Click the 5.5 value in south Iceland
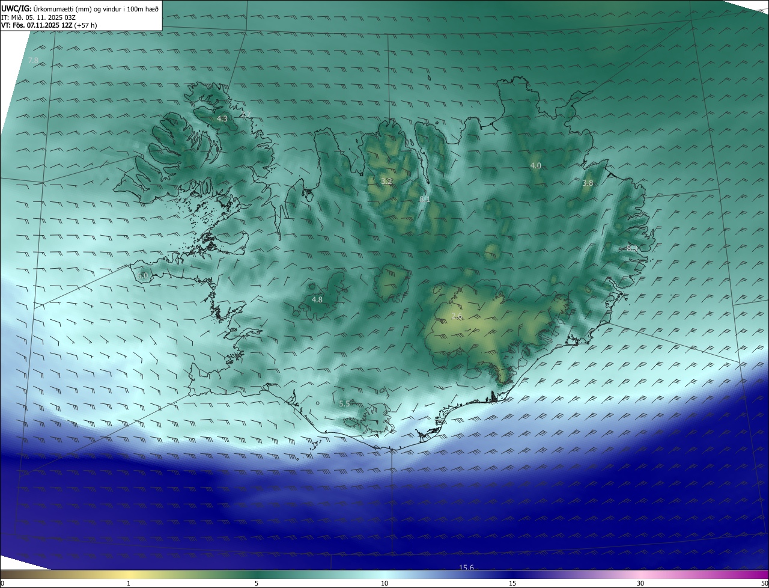This screenshot has width=769, height=588. [x=344, y=404]
